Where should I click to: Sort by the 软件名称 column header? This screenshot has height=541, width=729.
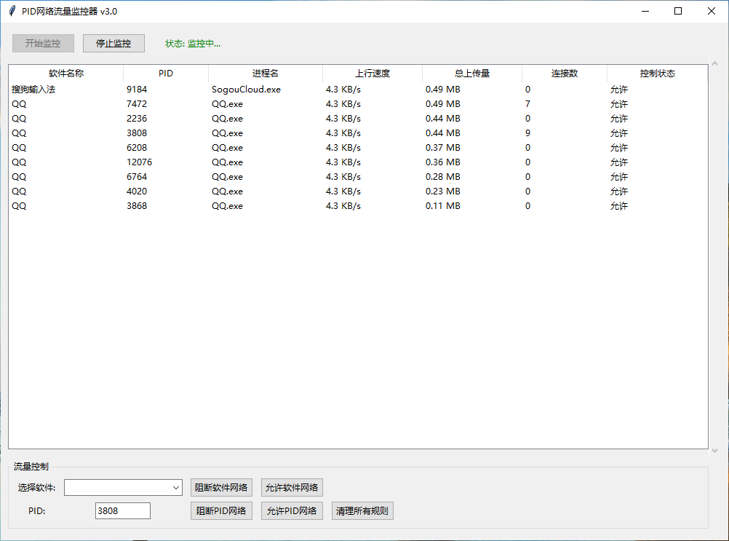66,74
